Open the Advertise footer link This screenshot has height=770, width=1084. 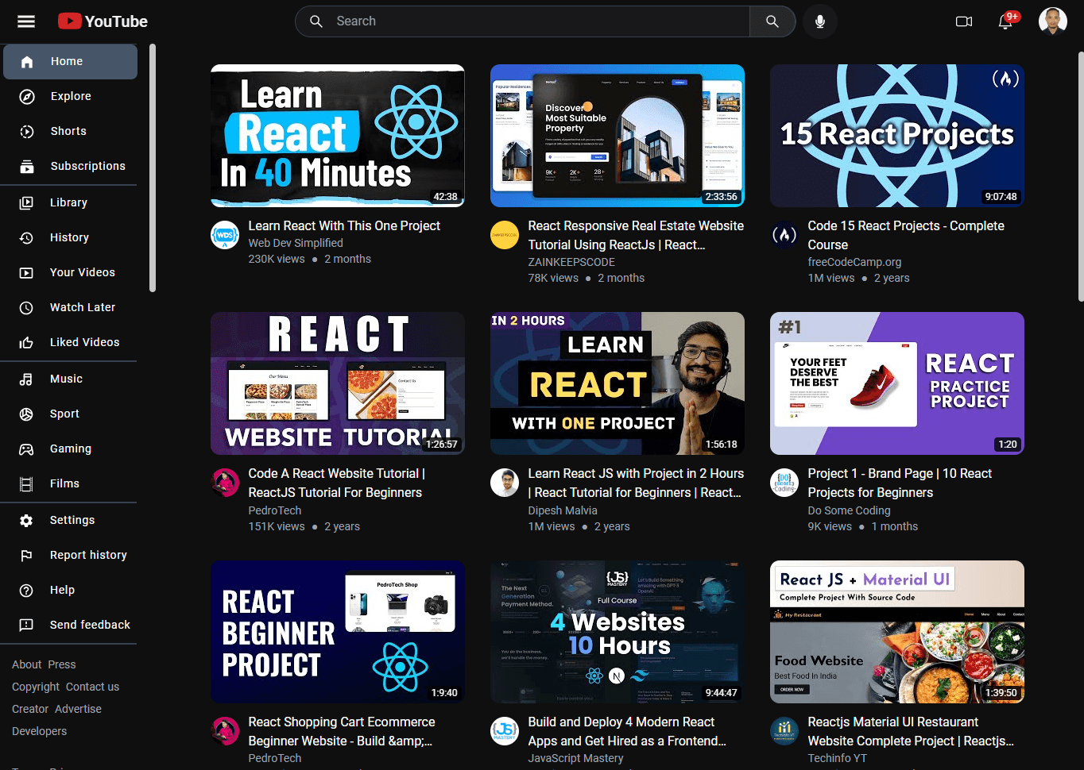(79, 709)
